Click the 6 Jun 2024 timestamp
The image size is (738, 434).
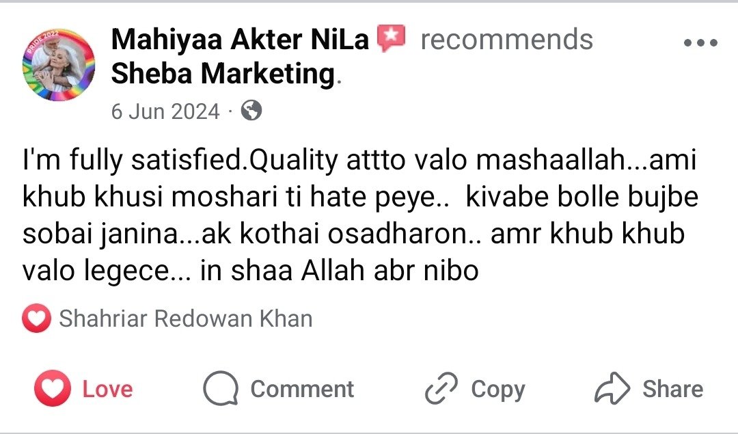coord(165,111)
